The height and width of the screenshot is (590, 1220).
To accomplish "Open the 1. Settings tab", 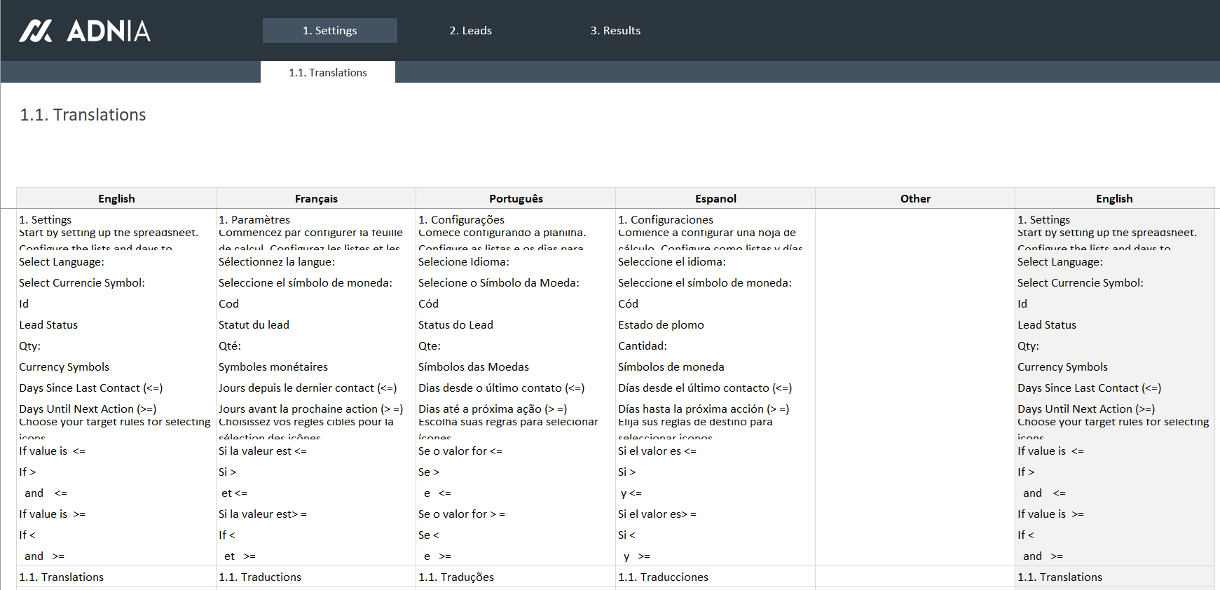I will (x=329, y=31).
